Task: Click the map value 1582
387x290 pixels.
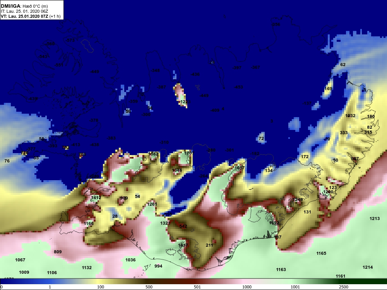Action: (x=153, y=154)
